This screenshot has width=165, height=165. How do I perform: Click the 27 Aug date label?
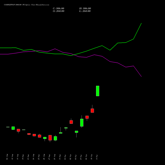[49, 157]
